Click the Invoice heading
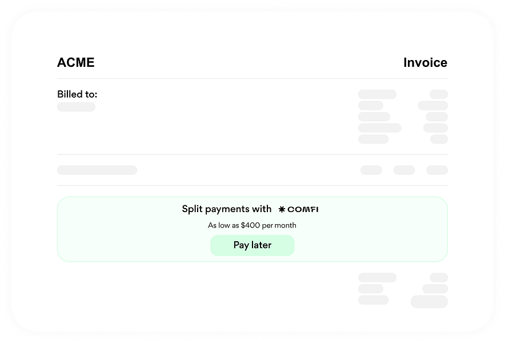Screen dimensions: 505x343 [425, 63]
